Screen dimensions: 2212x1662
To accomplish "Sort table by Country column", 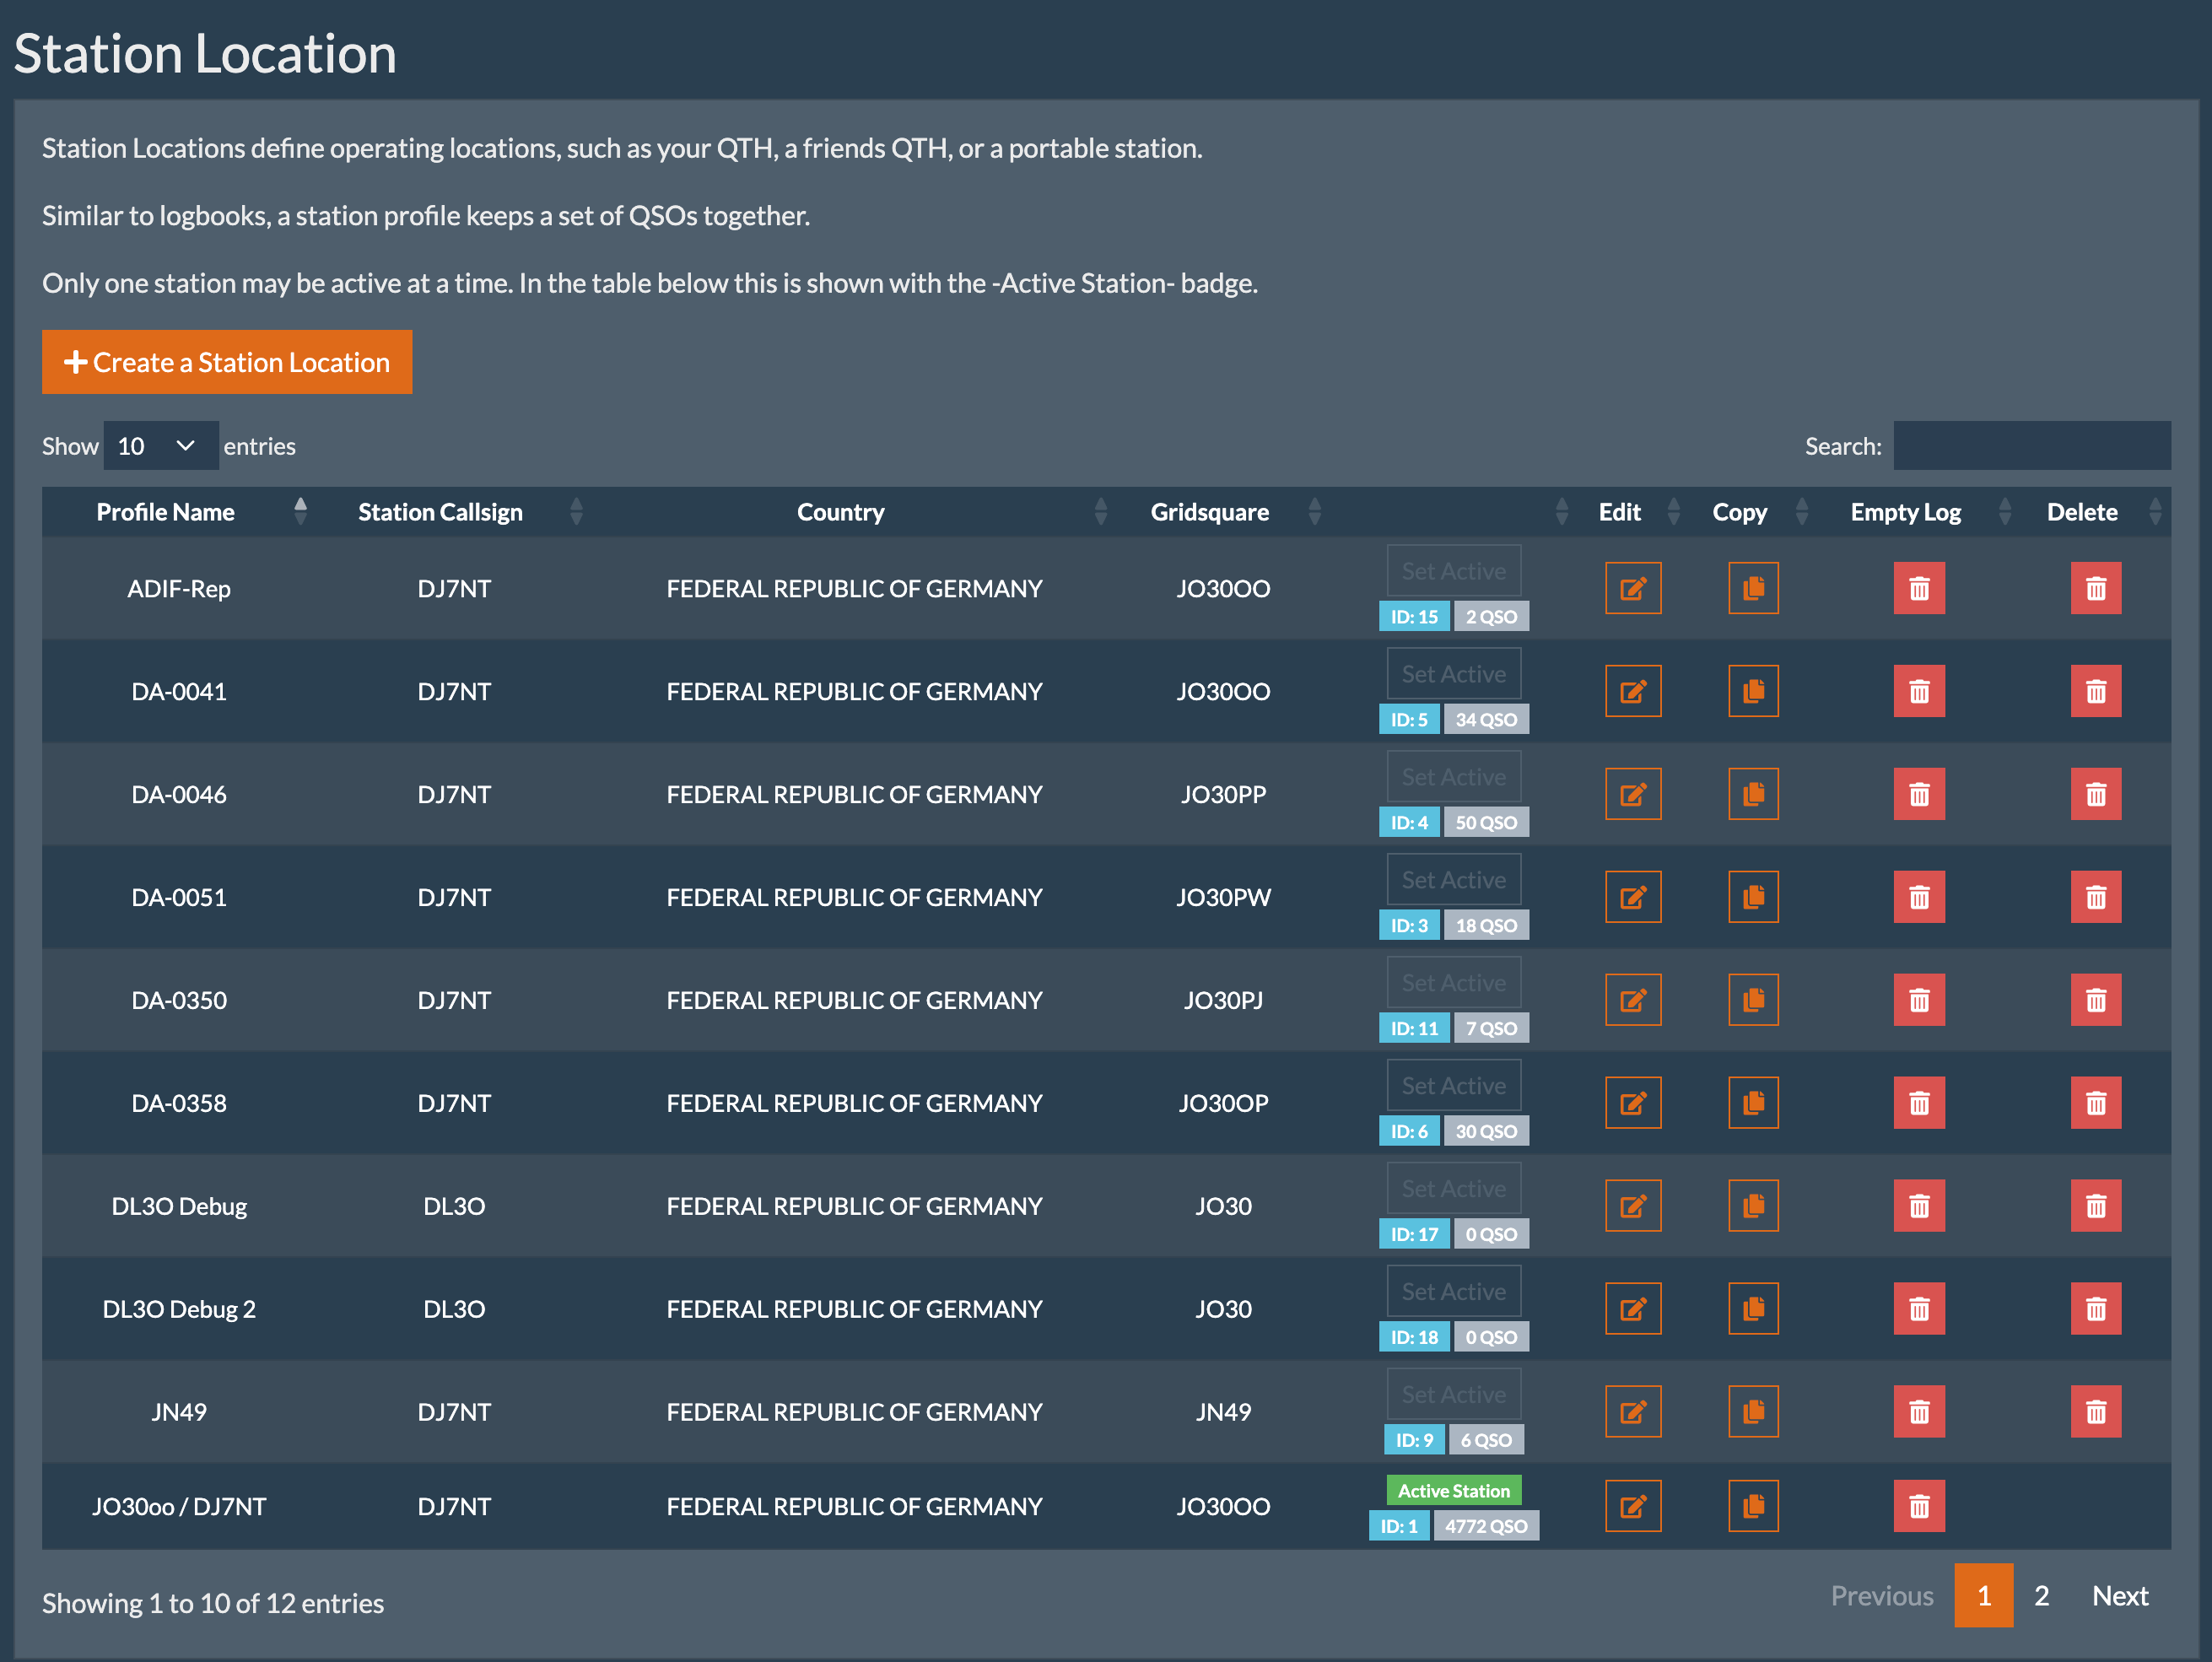I will (854, 512).
